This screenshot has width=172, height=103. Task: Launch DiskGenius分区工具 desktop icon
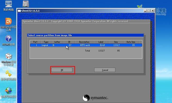[9, 24]
